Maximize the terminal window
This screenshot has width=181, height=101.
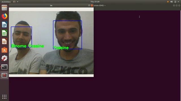pyautogui.click(x=176, y=5)
